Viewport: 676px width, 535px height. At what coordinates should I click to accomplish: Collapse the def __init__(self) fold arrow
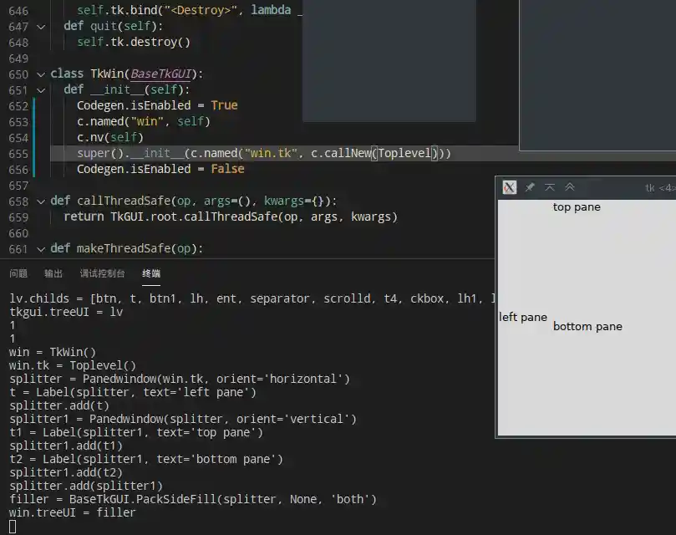[41, 90]
